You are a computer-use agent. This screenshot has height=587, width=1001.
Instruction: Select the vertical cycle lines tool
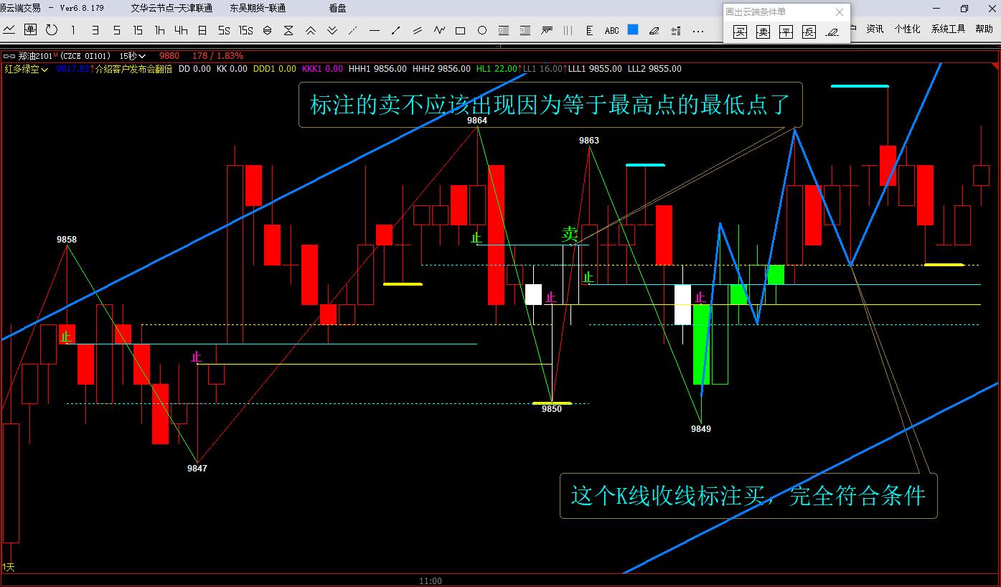coord(568,30)
